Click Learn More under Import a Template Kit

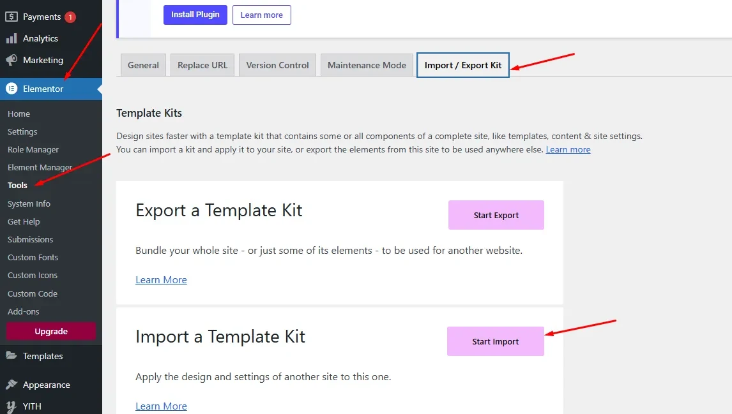(x=161, y=406)
